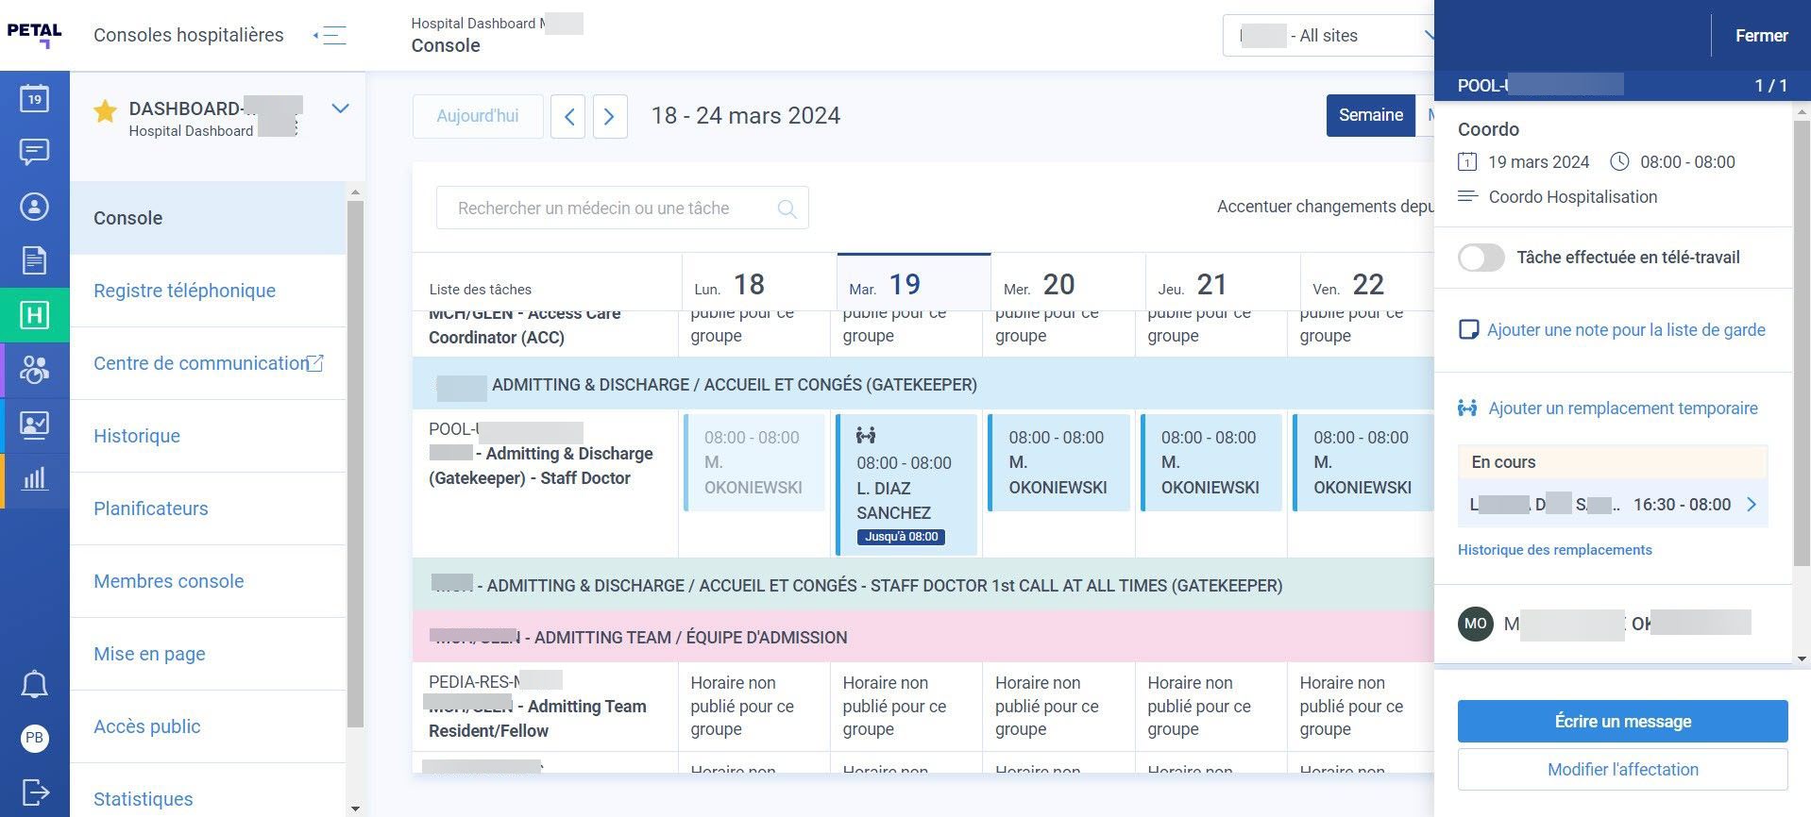Viewport: 1811px width, 817px height.
Task: Open Historique des remplacements link
Action: 1554,550
